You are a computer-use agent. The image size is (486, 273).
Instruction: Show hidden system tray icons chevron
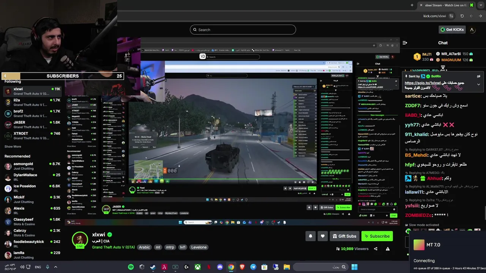point(55,267)
